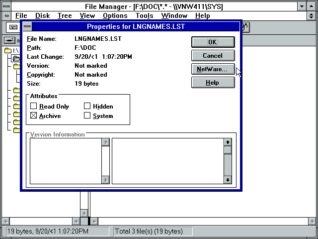
Task: Open the File menu
Action: (21, 15)
